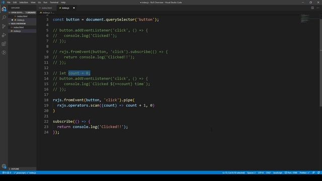Image resolution: width=322 pixels, height=181 pixels.
Task: Click 'console.log' on line 23
Action: 85,127
